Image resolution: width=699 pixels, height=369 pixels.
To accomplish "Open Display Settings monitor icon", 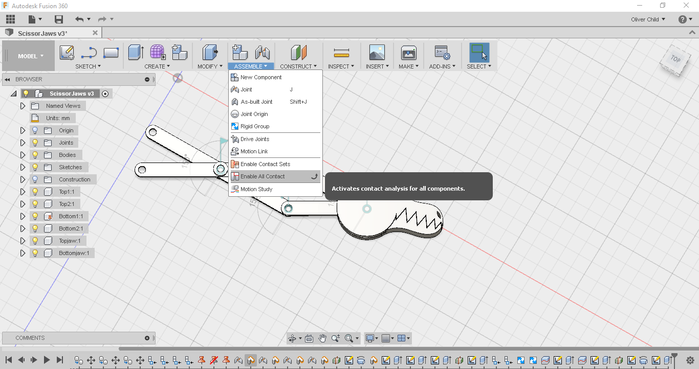I will click(369, 338).
